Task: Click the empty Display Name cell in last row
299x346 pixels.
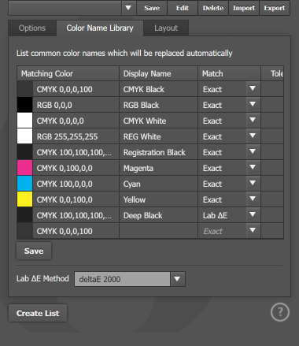Action: (x=158, y=231)
